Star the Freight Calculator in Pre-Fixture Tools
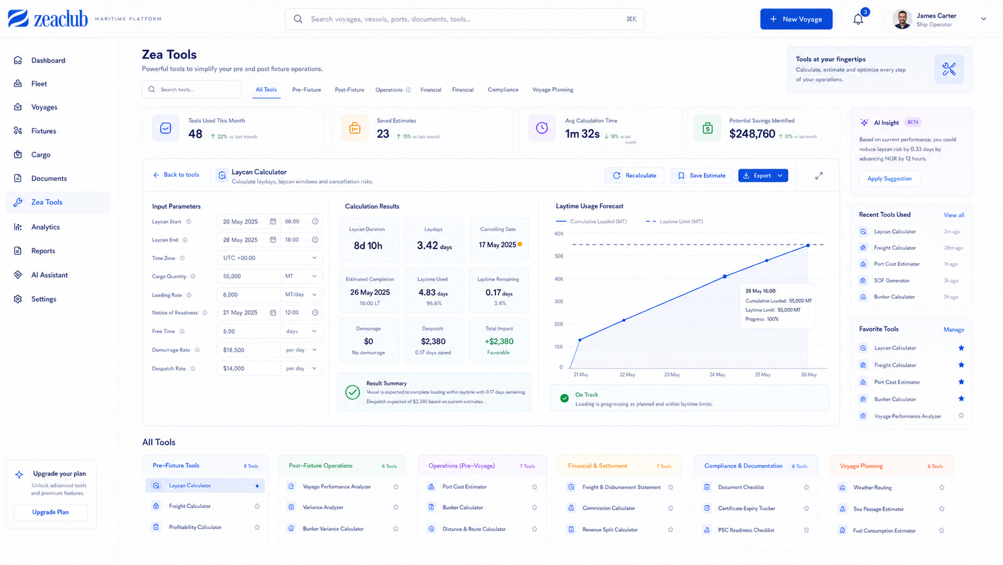Image resolution: width=1003 pixels, height=565 pixels. coord(257,506)
